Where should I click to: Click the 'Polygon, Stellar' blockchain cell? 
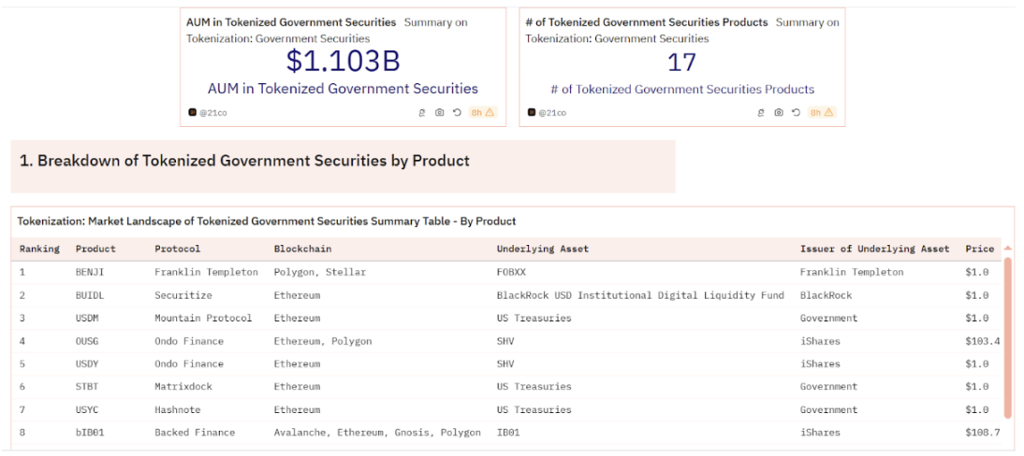coord(320,272)
